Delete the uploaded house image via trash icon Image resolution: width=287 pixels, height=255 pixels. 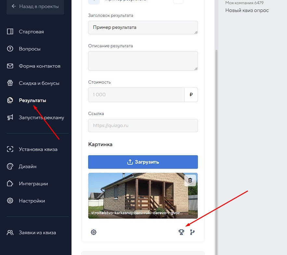[x=190, y=180]
